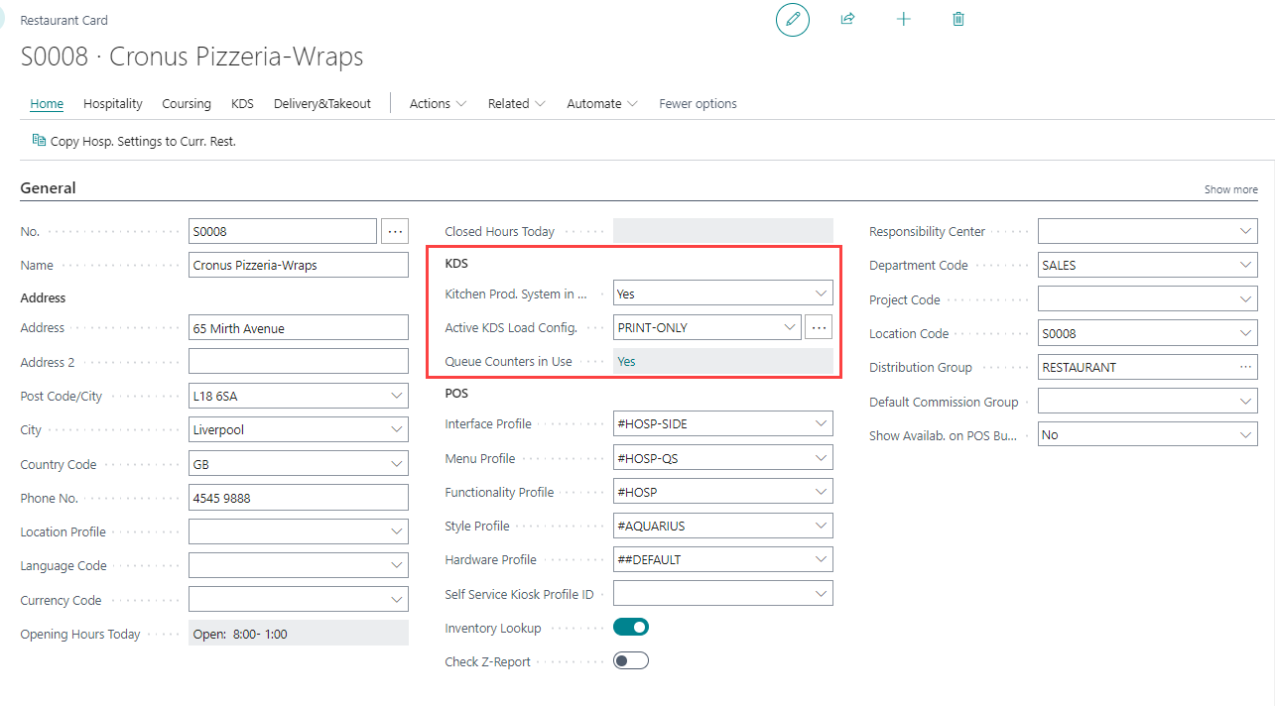Expand the Department Code dropdown
This screenshot has height=706, width=1275.
pos(1246,266)
